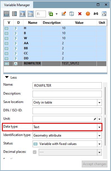Image resolution: width=111 pixels, height=171 pixels.
Task: Add a new variable with the green plus icon
Action: (x=51, y=14)
